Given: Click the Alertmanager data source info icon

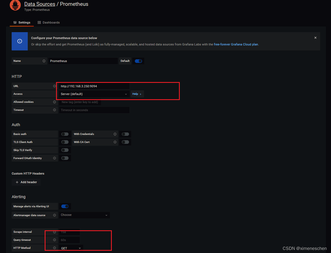Looking at the screenshot, I should point(54,215).
